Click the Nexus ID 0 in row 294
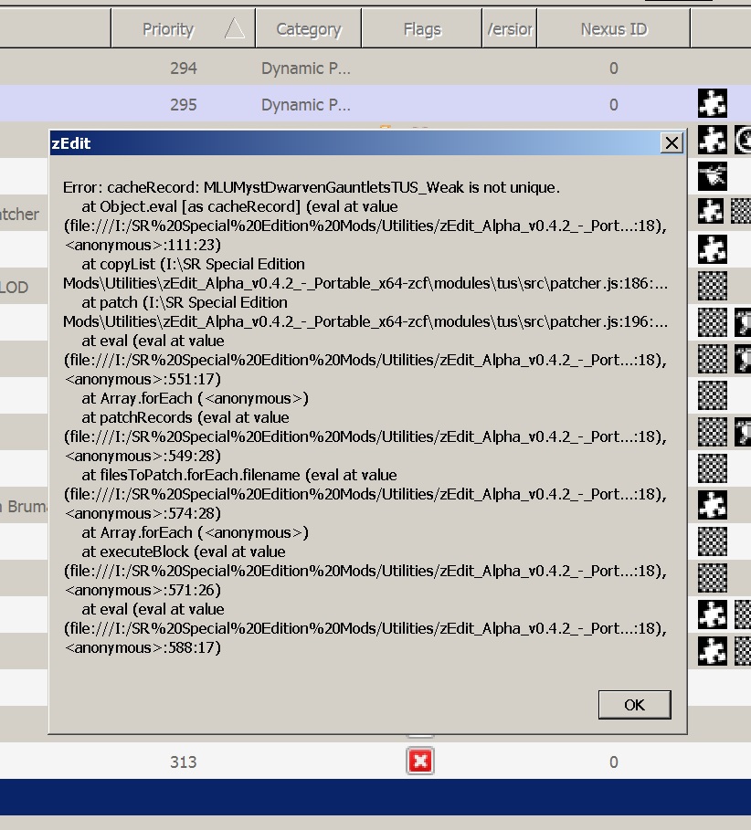 (x=613, y=68)
